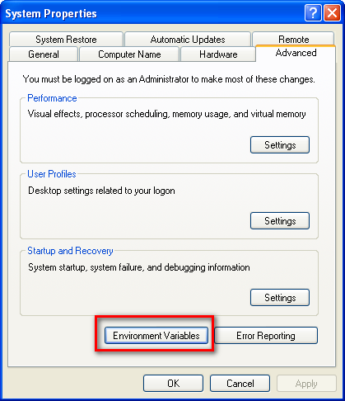Open Startup and Recovery Settings
The height and width of the screenshot is (401, 345).
(x=280, y=298)
